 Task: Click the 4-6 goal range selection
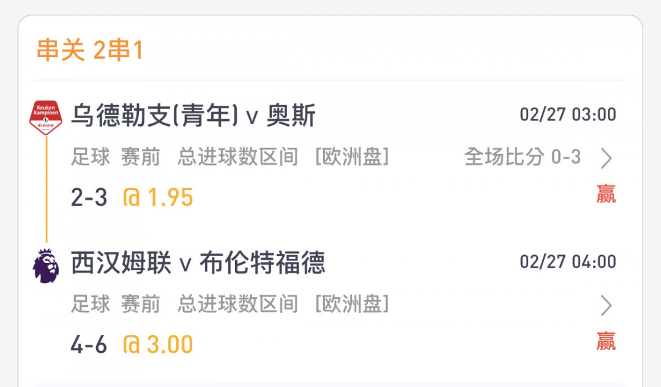pyautogui.click(x=89, y=345)
